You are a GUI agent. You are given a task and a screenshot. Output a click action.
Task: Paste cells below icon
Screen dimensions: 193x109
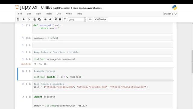click(x=40, y=19)
